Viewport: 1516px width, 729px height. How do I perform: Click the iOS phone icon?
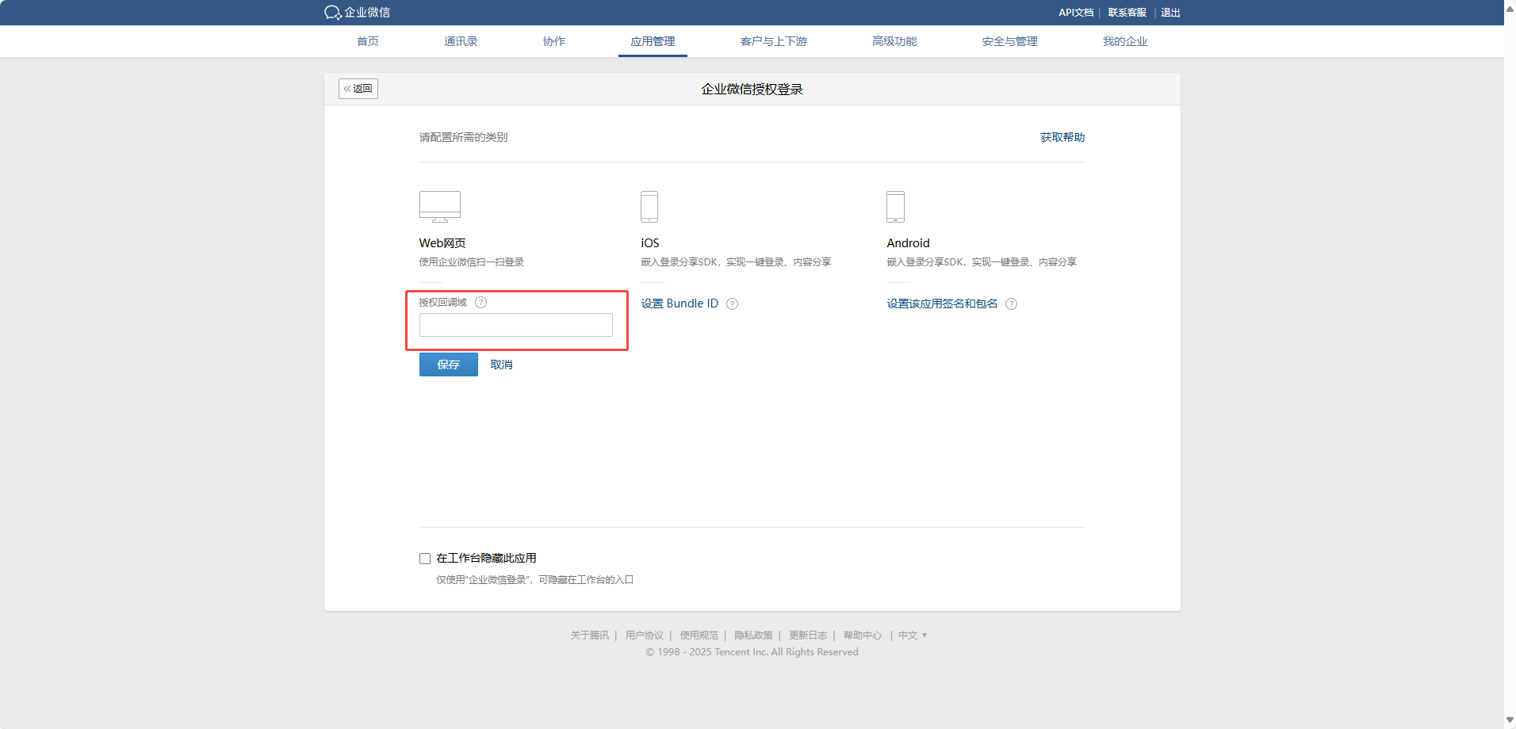[649, 207]
